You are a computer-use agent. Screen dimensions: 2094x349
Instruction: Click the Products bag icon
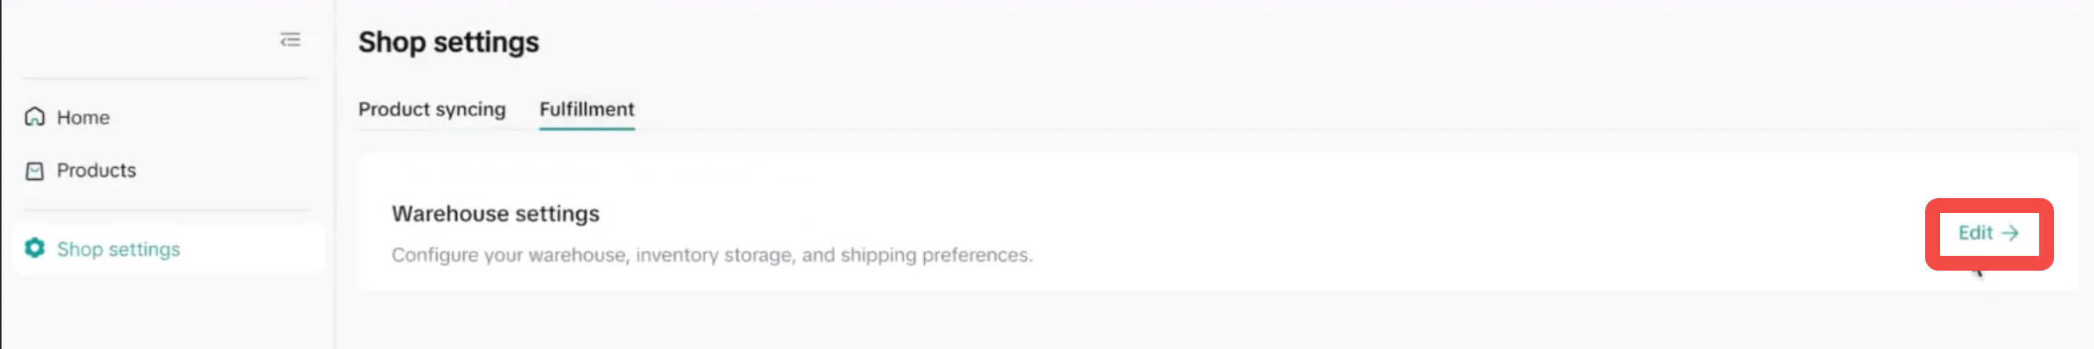34,171
